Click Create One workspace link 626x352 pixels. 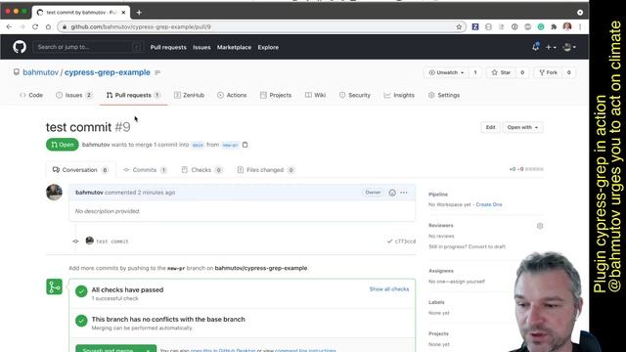tap(489, 204)
